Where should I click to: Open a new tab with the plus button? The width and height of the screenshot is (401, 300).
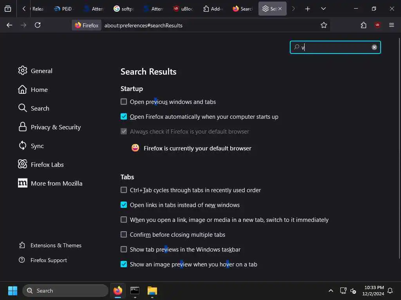tap(307, 9)
